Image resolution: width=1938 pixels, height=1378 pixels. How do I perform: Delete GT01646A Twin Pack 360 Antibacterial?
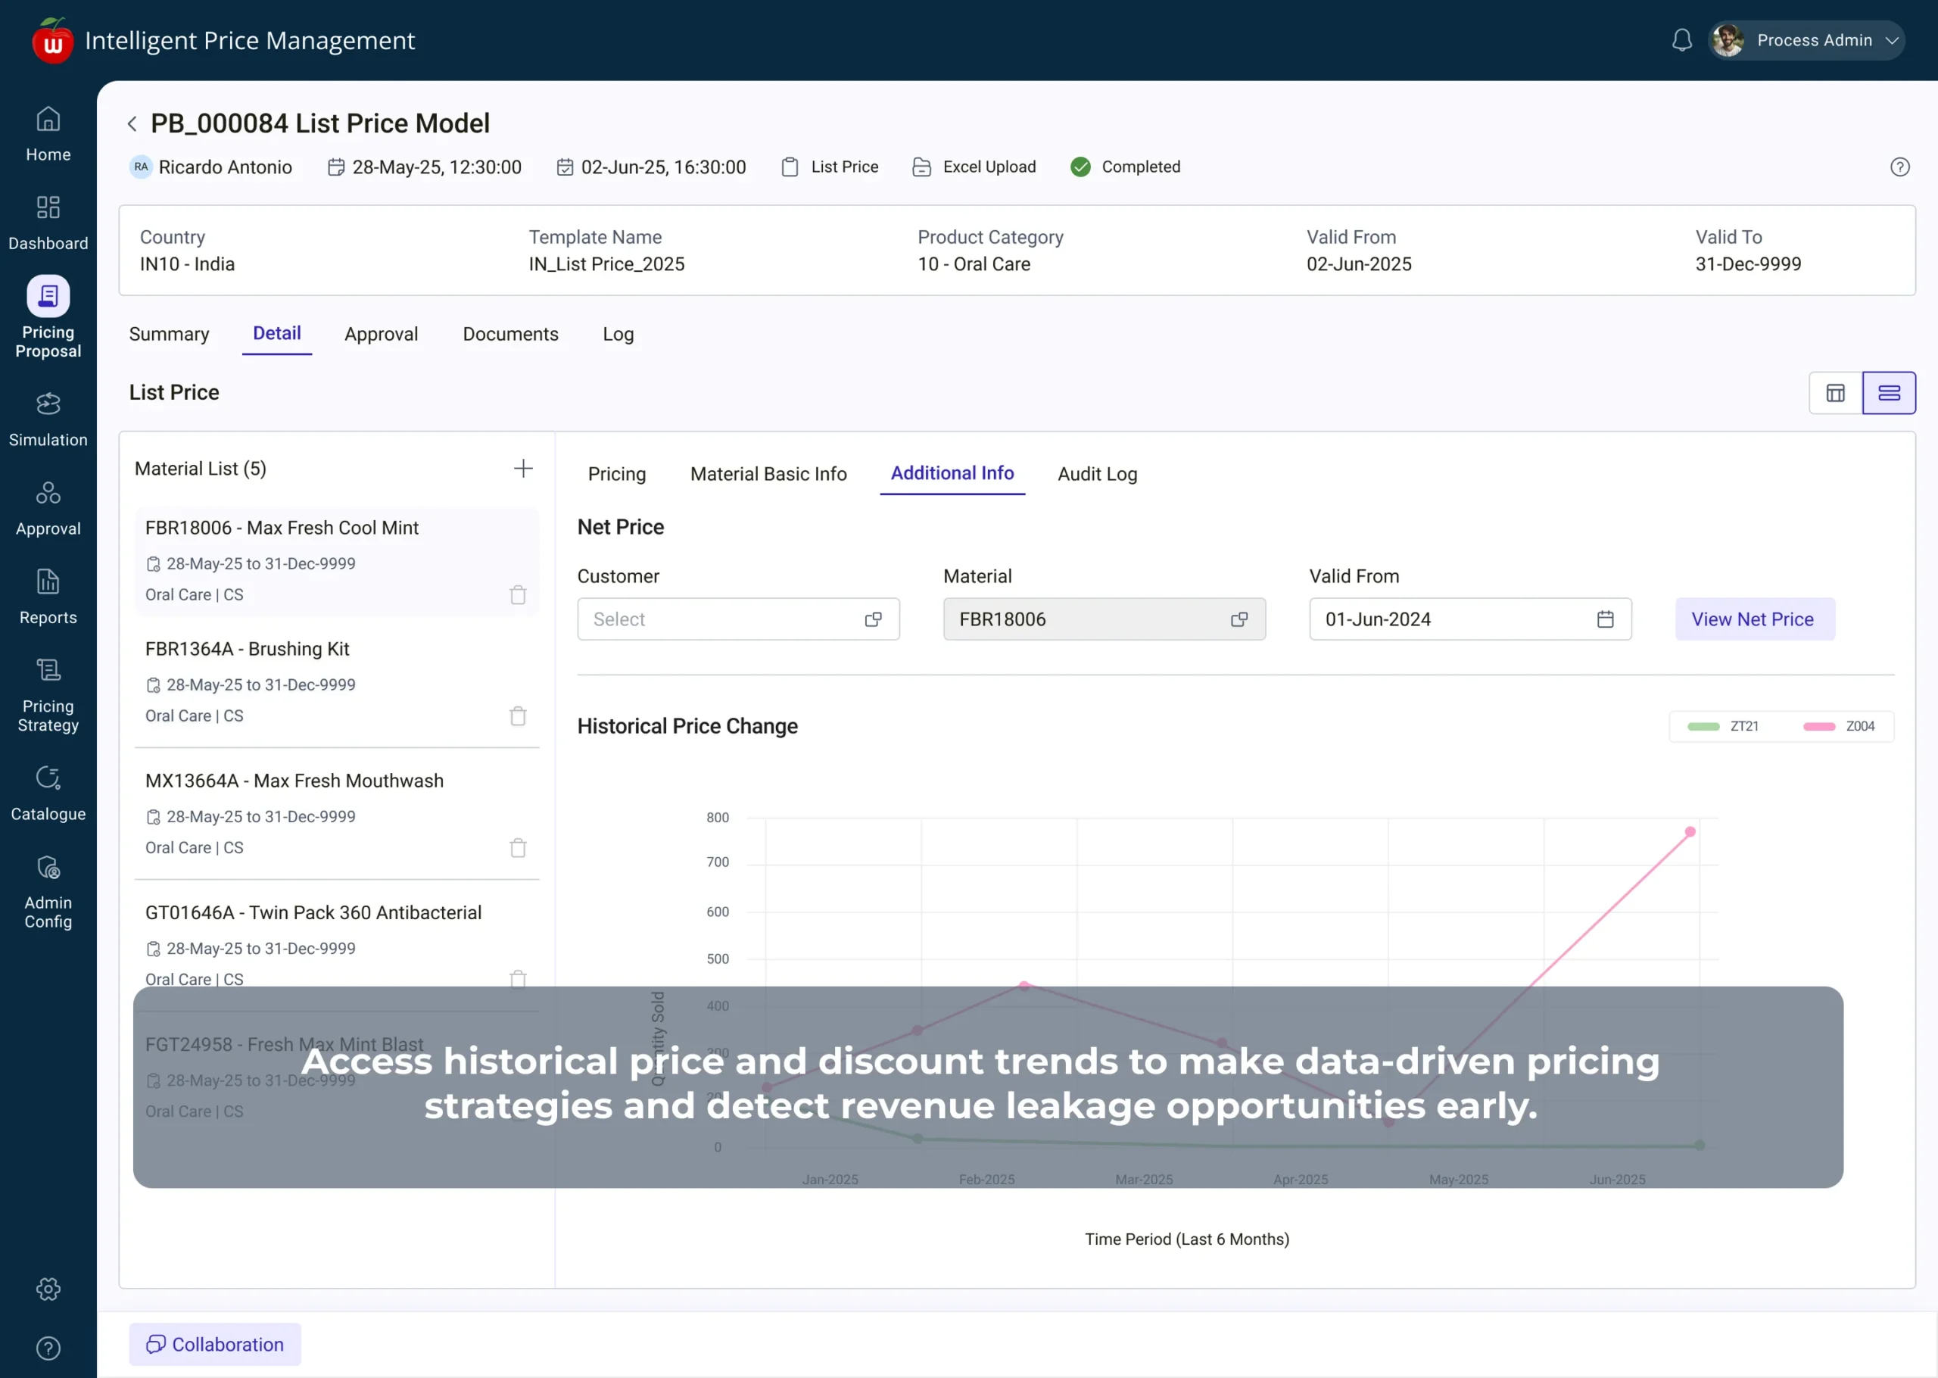tap(517, 978)
